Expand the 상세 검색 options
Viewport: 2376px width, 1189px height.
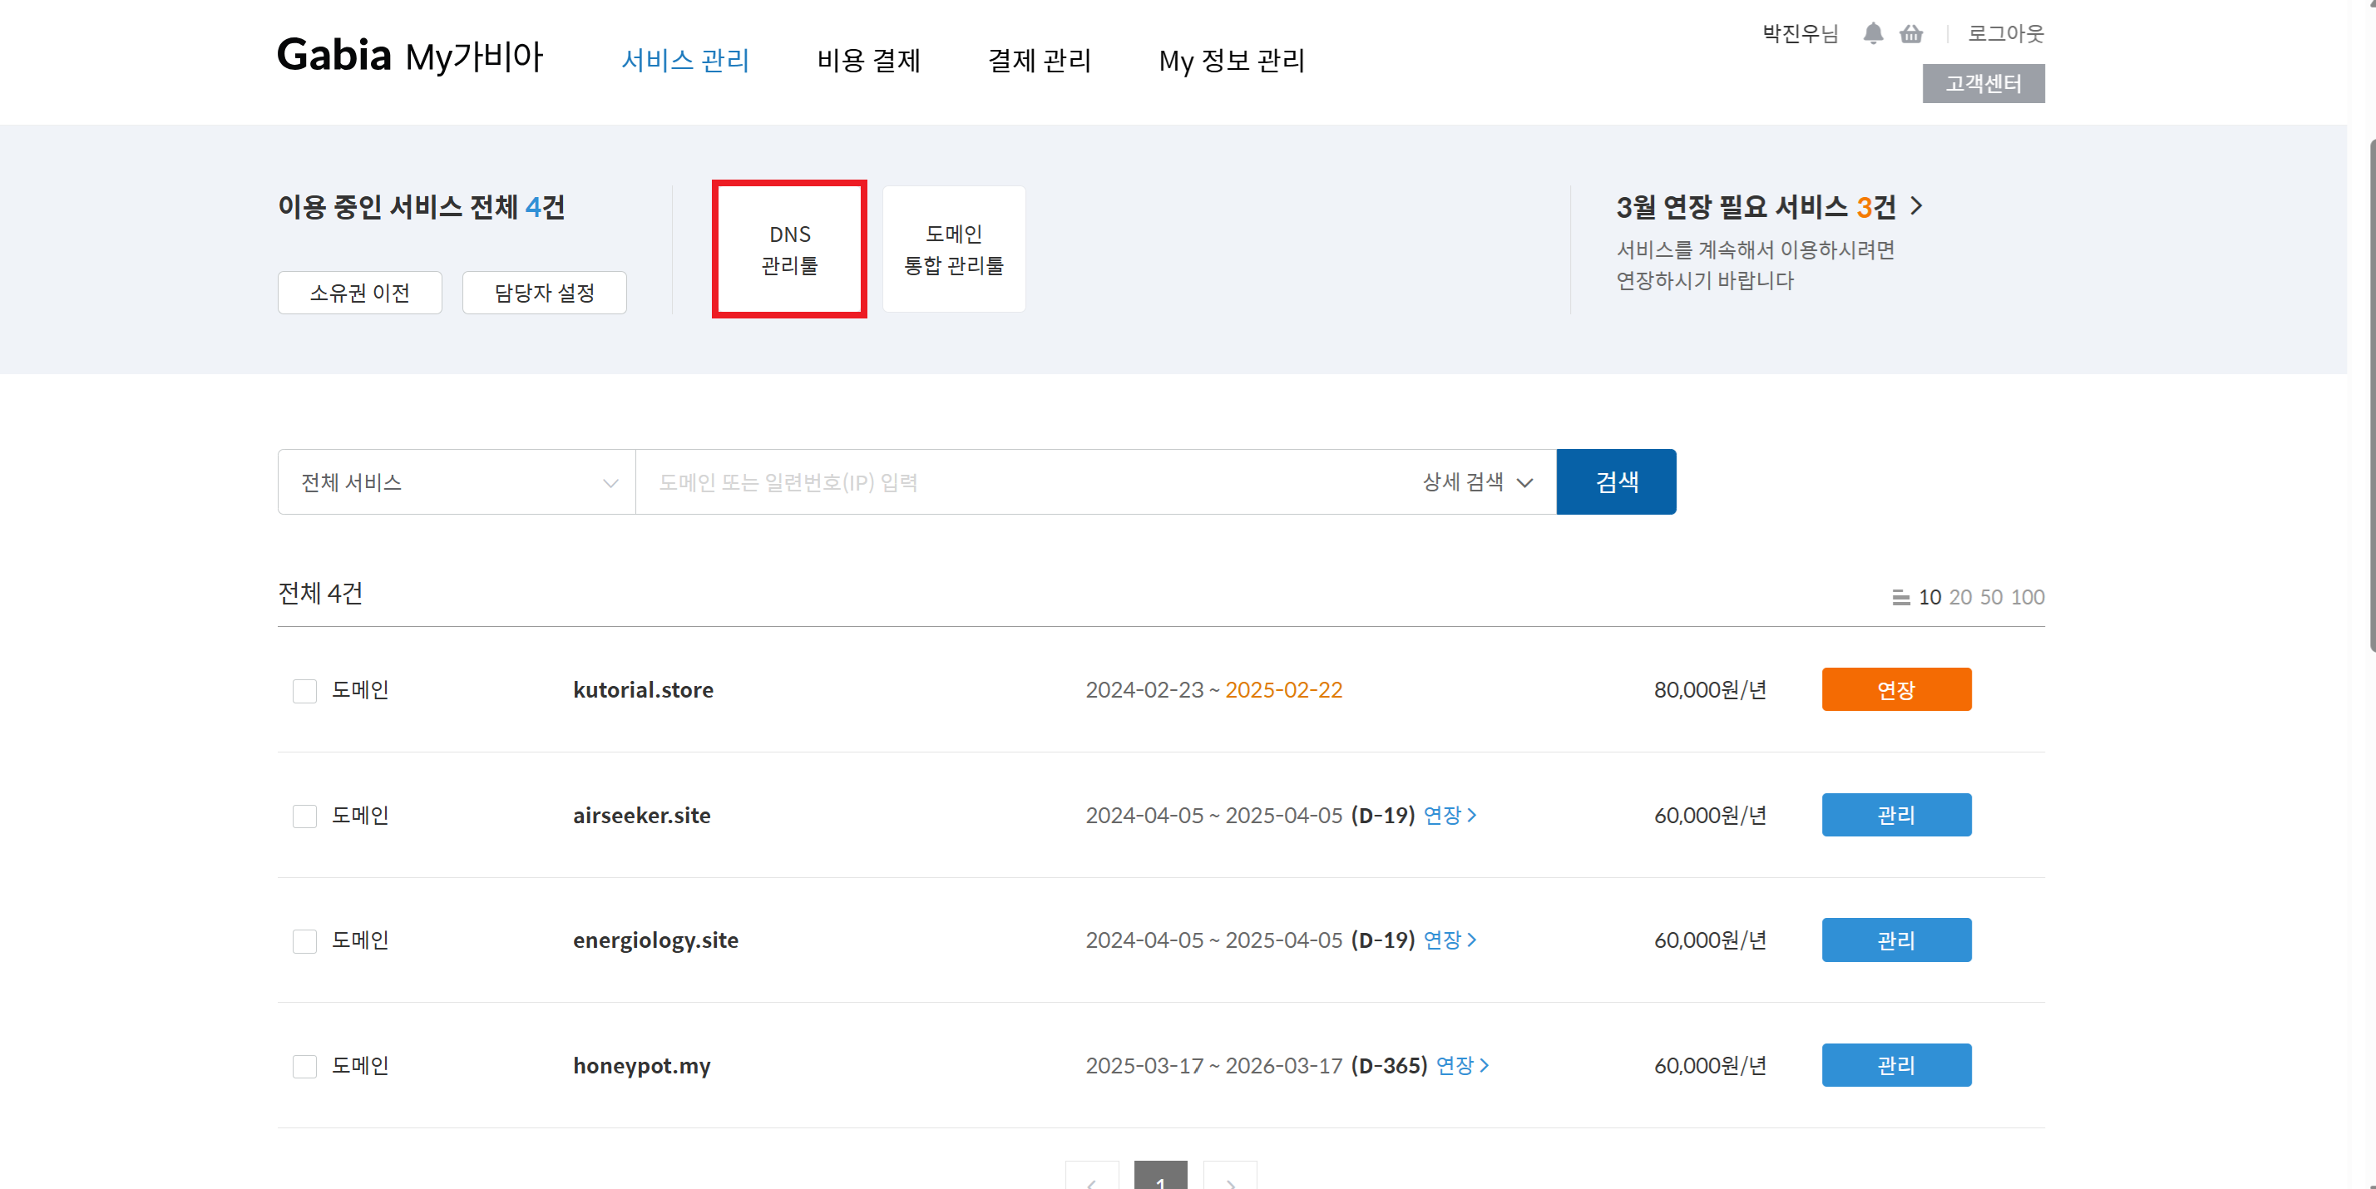[x=1476, y=482]
